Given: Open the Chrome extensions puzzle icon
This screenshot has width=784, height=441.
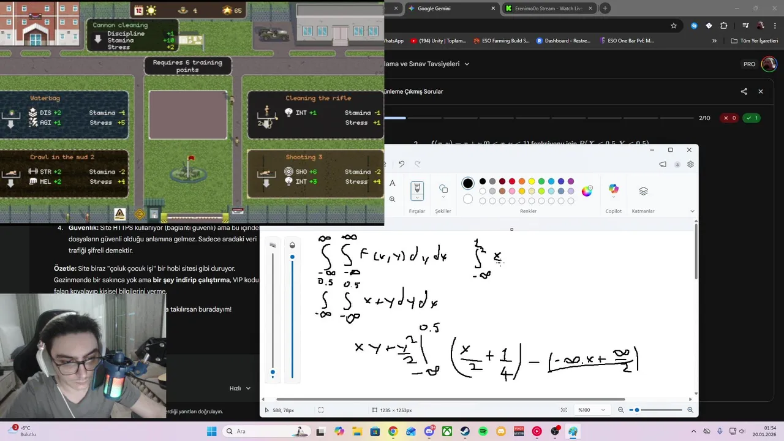Looking at the screenshot, I should [724, 26].
